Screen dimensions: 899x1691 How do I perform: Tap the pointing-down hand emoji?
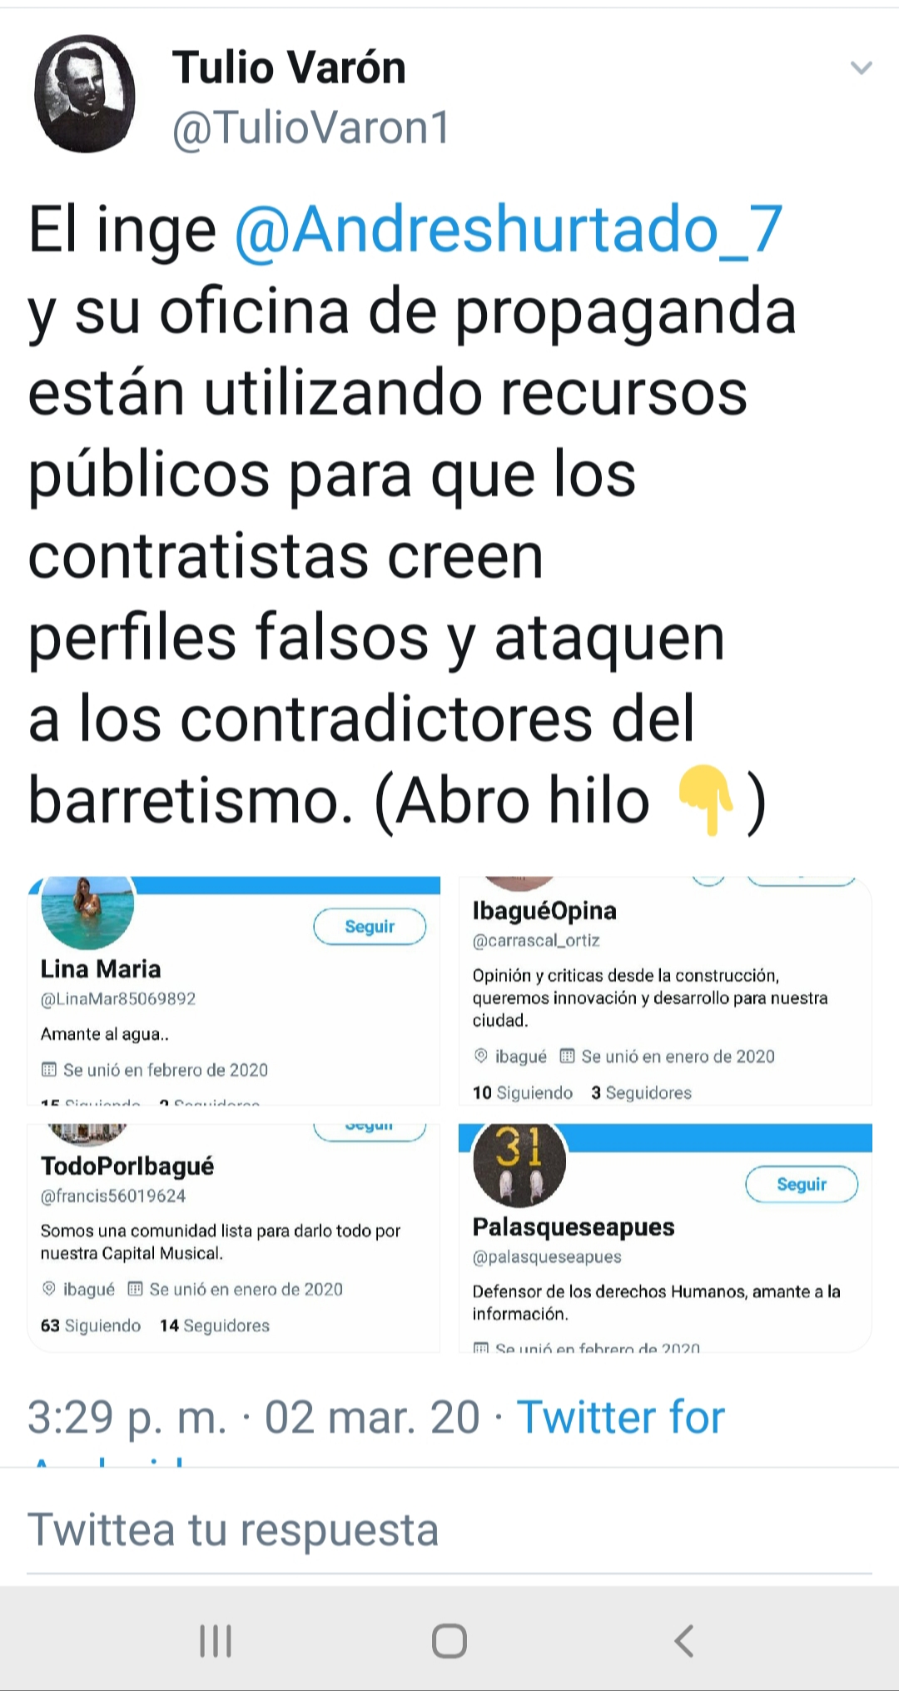[705, 800]
